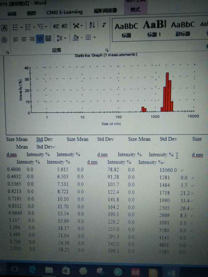The height and width of the screenshot is (277, 208).
Task: Switch to the CNKI E-Learning tab
Action: click(64, 12)
